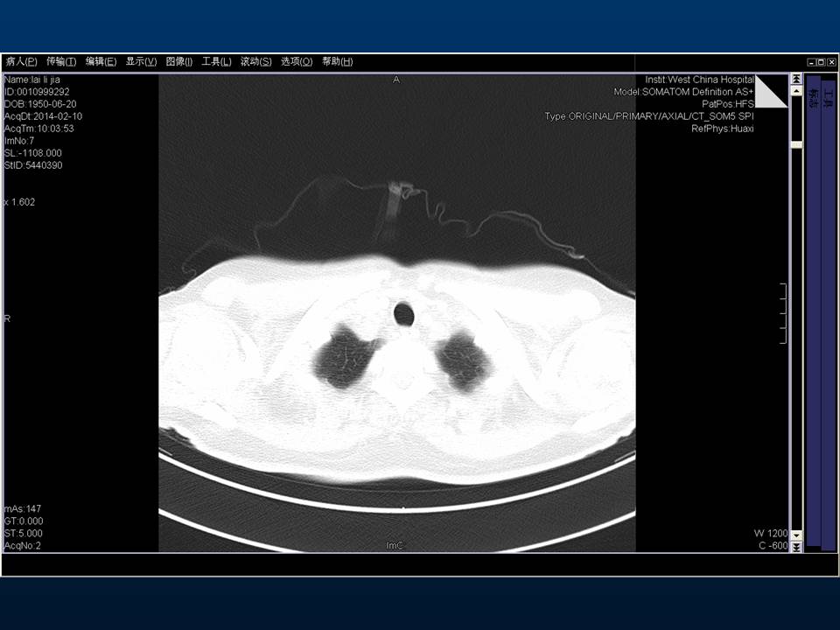Open the 工具(L) tools menu
Viewport: 840px width, 630px height.
pos(216,62)
